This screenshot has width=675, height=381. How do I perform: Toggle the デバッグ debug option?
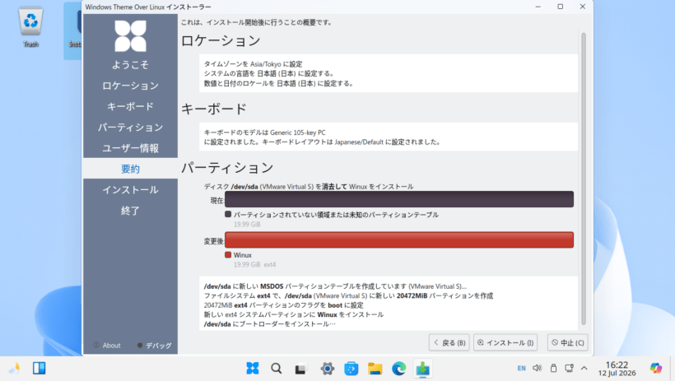pyautogui.click(x=154, y=346)
